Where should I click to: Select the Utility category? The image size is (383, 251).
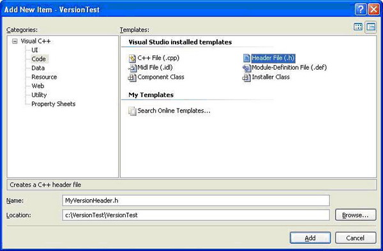(x=39, y=95)
